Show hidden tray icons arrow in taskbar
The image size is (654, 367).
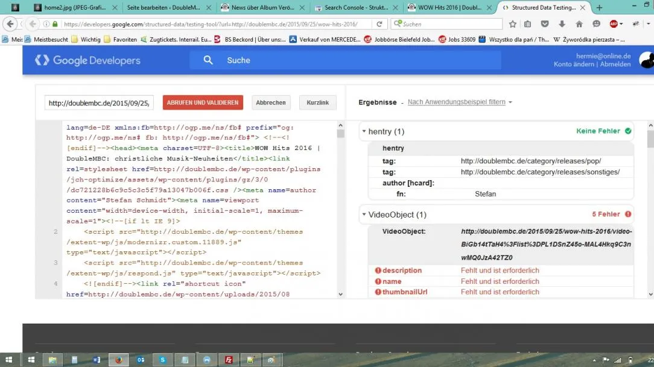(x=594, y=360)
